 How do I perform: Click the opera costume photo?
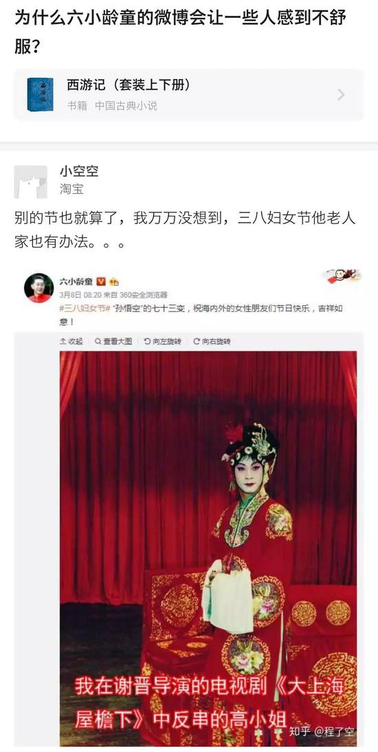(208, 548)
